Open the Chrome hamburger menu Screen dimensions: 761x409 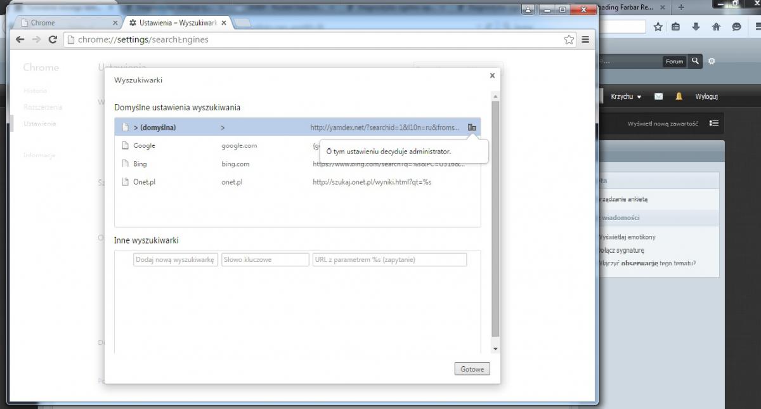(x=585, y=39)
